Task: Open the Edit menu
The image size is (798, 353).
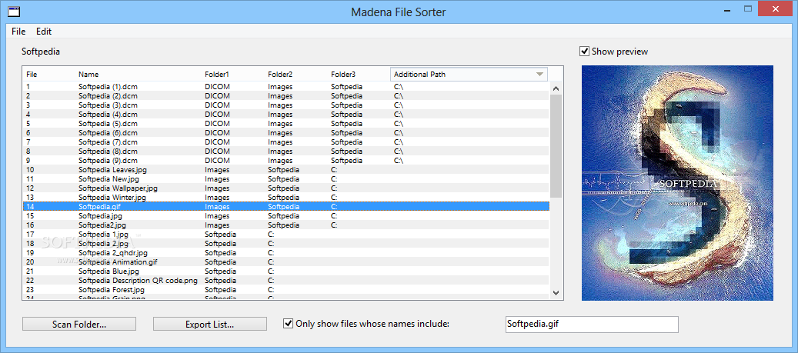Action: point(44,31)
